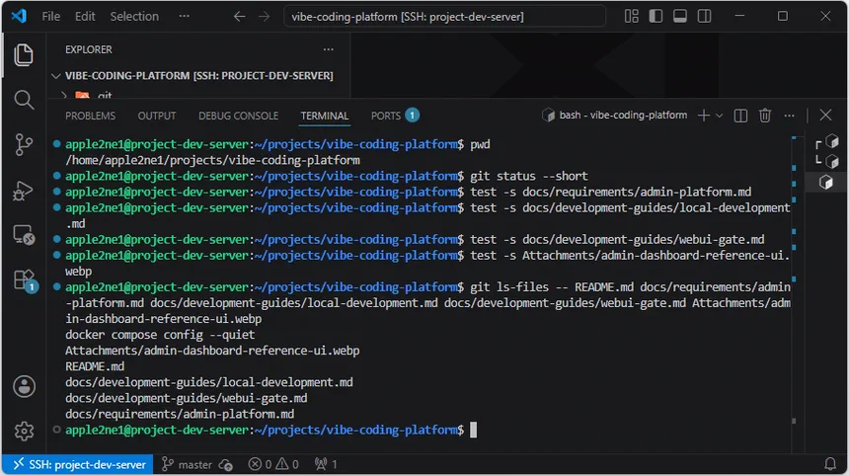Click the master branch in status bar

pyautogui.click(x=187, y=464)
